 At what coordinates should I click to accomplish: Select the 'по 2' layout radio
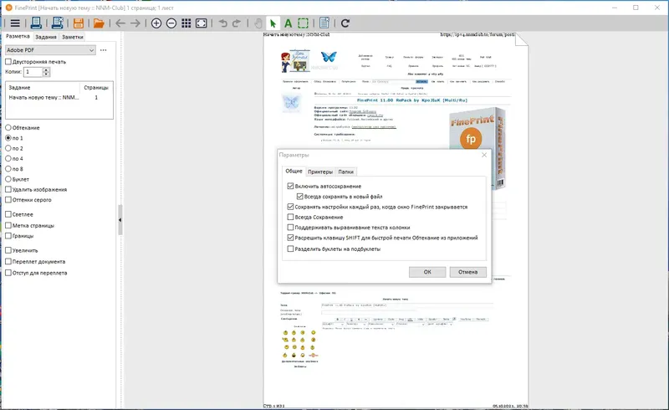(x=8, y=148)
